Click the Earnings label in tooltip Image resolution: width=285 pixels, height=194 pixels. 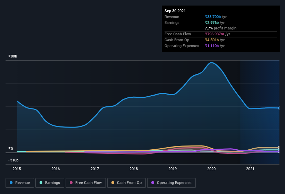172,23
